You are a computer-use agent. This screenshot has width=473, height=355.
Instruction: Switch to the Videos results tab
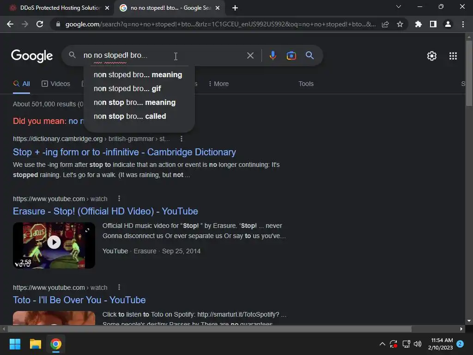click(56, 84)
